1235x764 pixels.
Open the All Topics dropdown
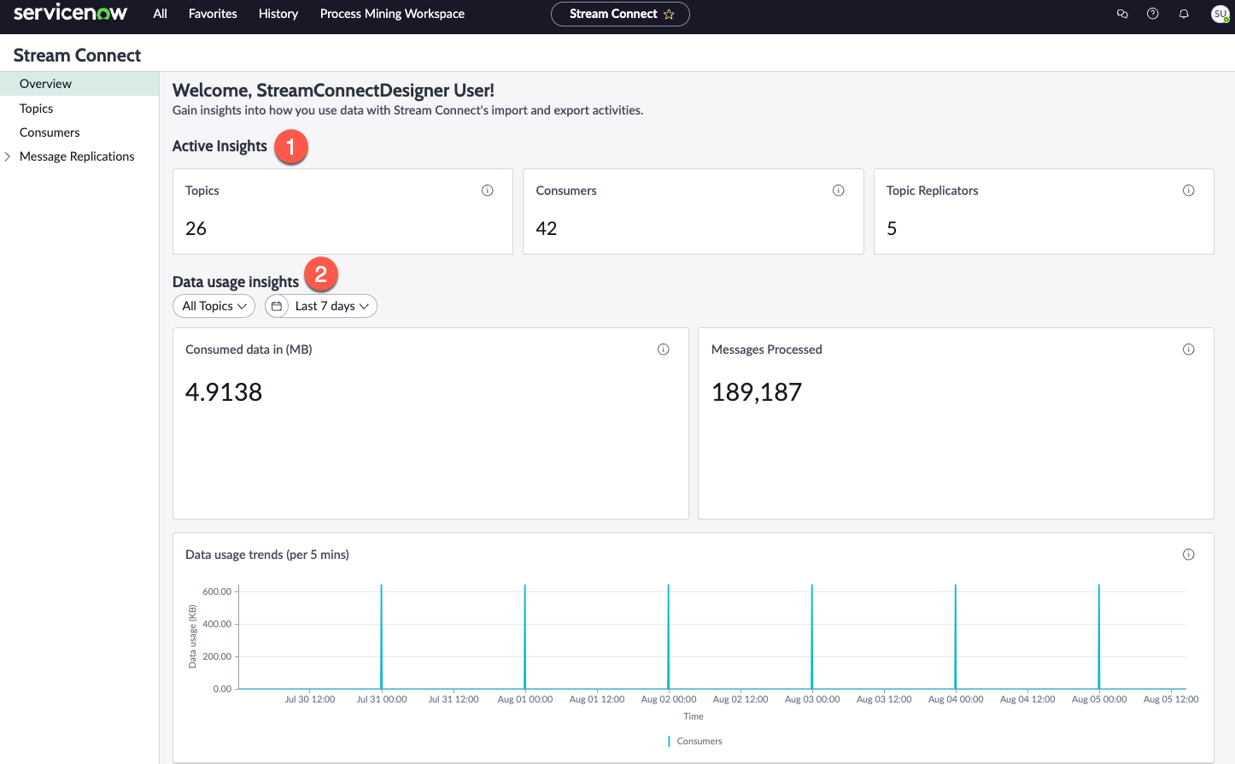click(214, 306)
